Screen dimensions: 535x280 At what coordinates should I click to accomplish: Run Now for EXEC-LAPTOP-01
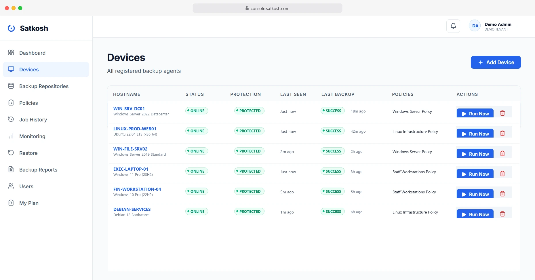[x=475, y=174]
